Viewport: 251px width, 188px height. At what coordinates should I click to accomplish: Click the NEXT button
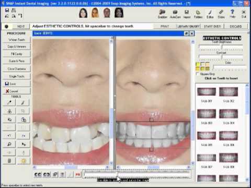point(21,27)
